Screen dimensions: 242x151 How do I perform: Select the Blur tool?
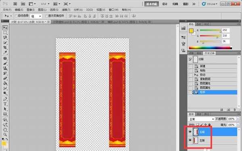pos(5,88)
